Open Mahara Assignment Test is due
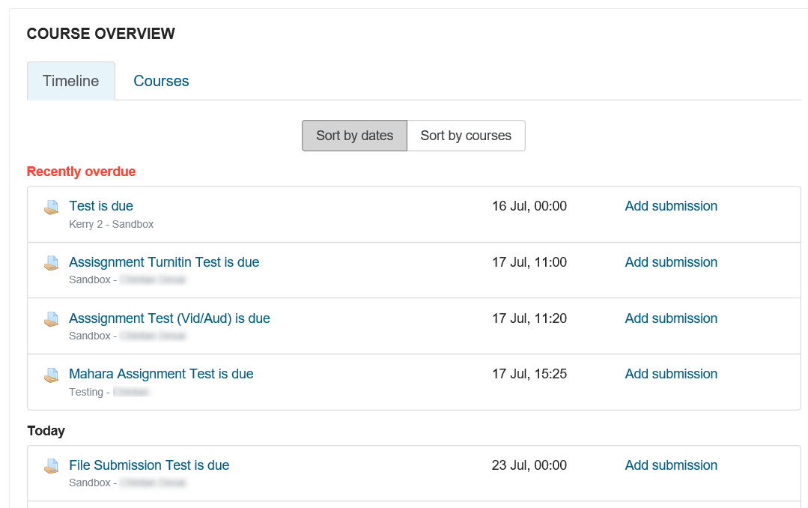This screenshot has height=508, width=808. point(161,374)
